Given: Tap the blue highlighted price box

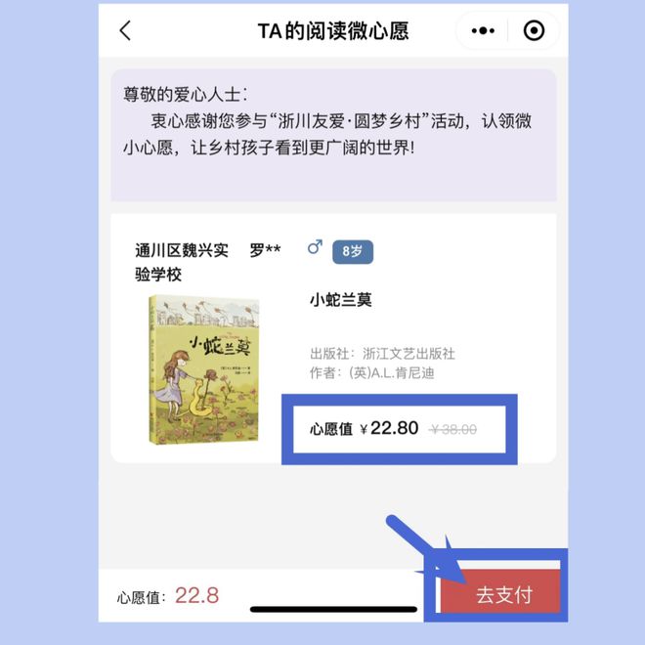Looking at the screenshot, I should pos(400,429).
